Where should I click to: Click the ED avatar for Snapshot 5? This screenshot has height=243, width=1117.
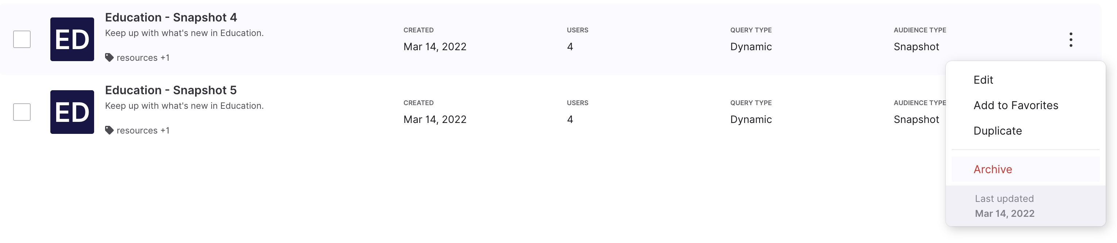72,112
